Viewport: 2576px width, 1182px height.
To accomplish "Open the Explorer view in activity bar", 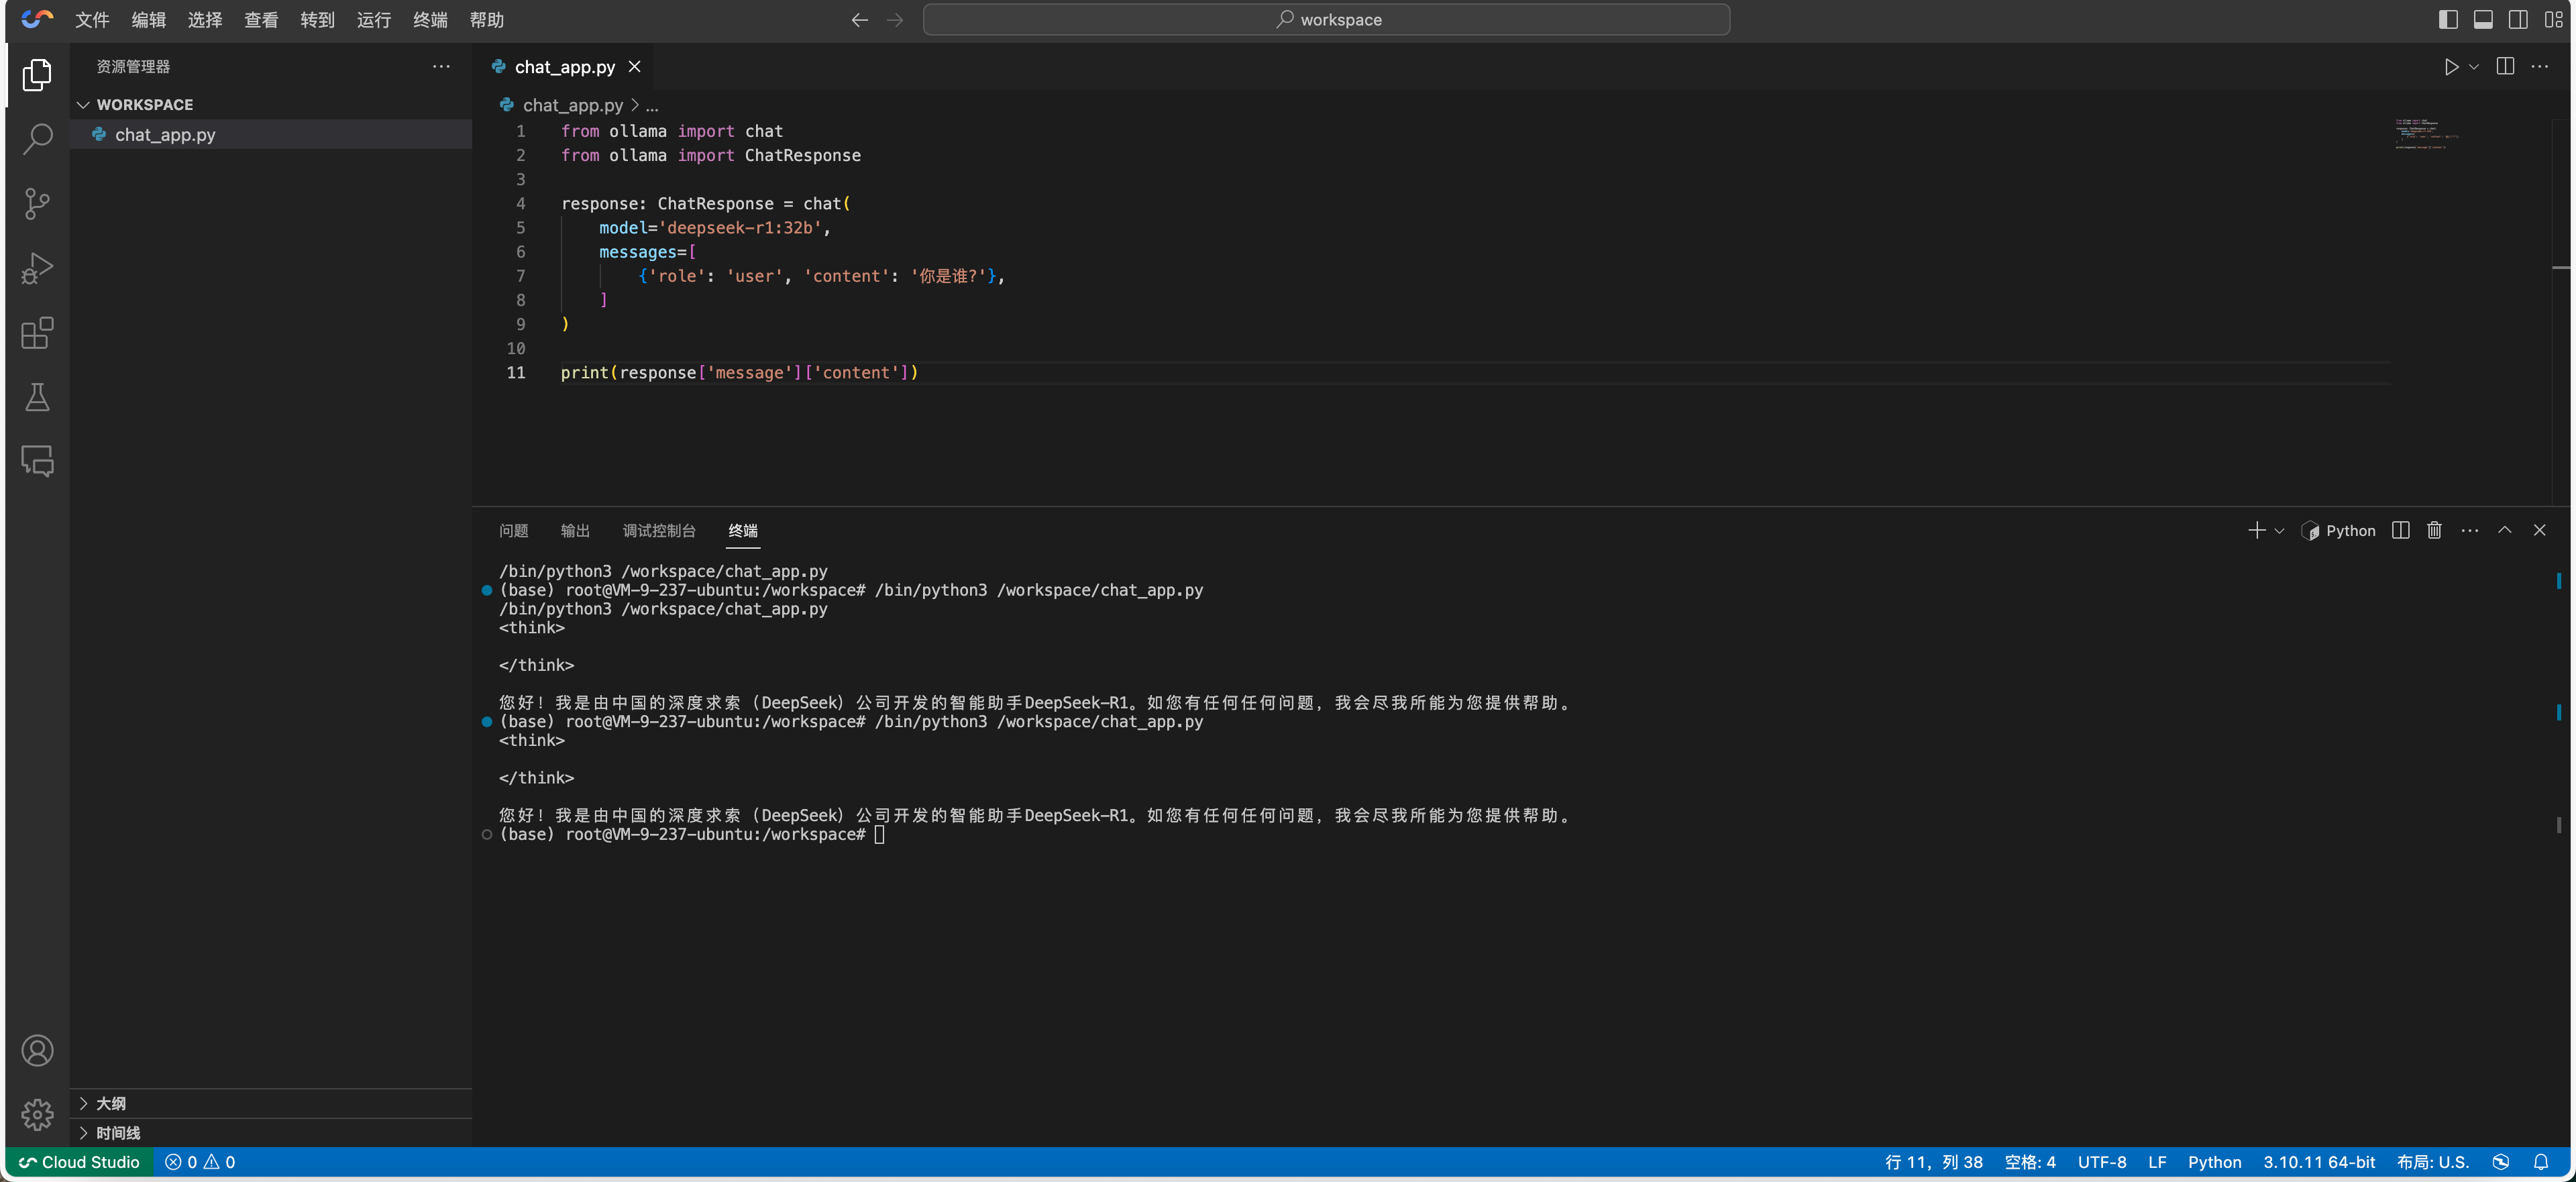I will point(37,75).
